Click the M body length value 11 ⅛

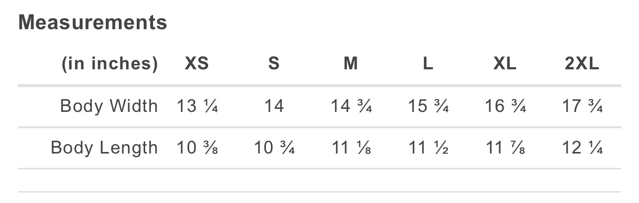351,148
